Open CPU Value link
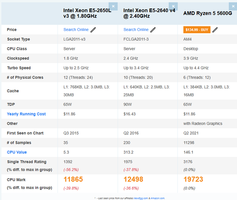Viewport: 237px width, 200px height. (17, 152)
